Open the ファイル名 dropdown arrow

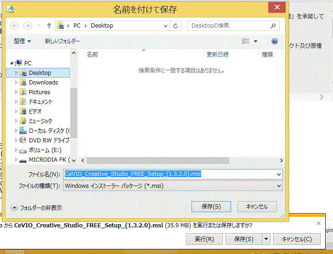click(x=279, y=175)
